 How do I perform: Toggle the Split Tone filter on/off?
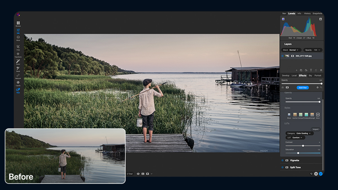[x=283, y=167]
